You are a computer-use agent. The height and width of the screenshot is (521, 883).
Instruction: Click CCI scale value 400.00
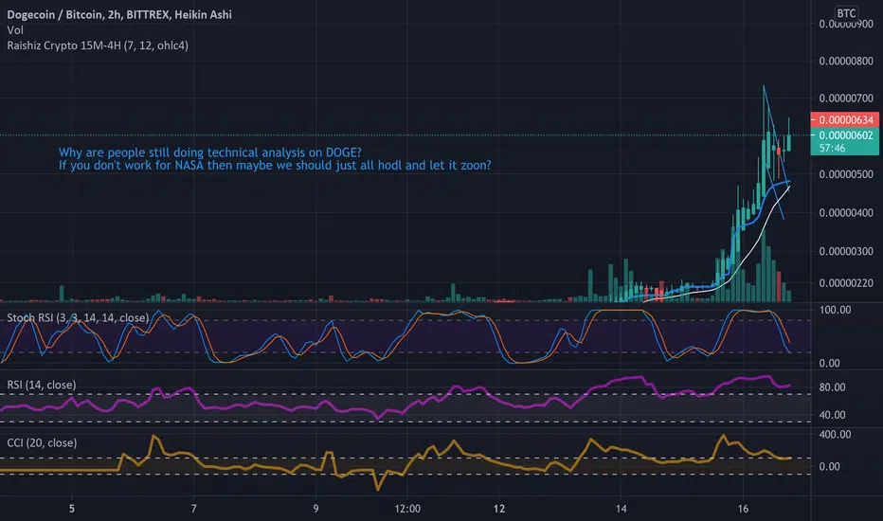[x=835, y=434]
